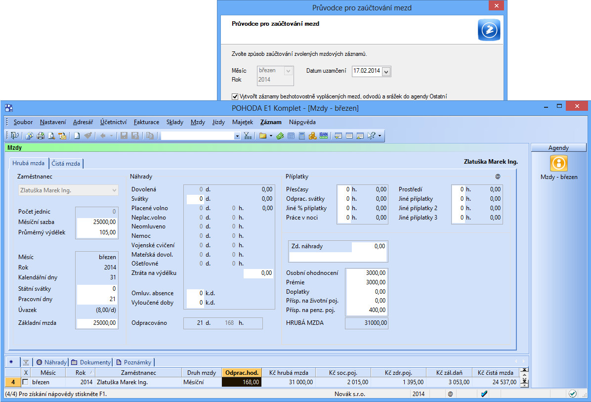Click the grayed-out save diskette icon
Viewport: 591px width, 402px height.
(x=124, y=136)
